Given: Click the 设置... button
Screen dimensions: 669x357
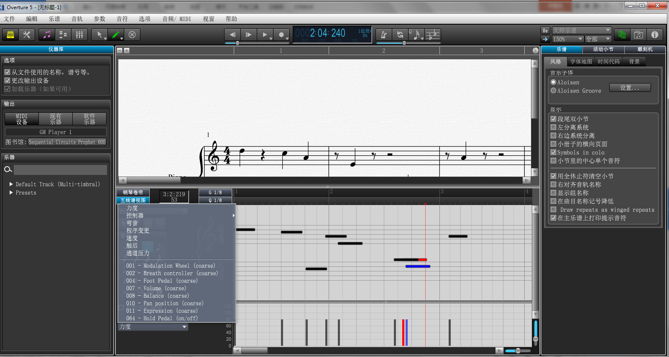Looking at the screenshot, I should (x=630, y=88).
